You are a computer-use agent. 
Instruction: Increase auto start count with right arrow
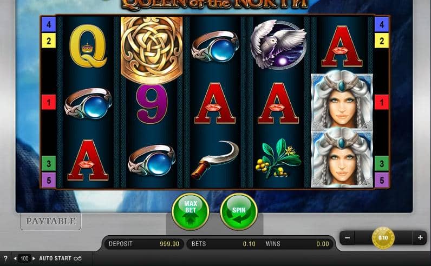click(34, 258)
